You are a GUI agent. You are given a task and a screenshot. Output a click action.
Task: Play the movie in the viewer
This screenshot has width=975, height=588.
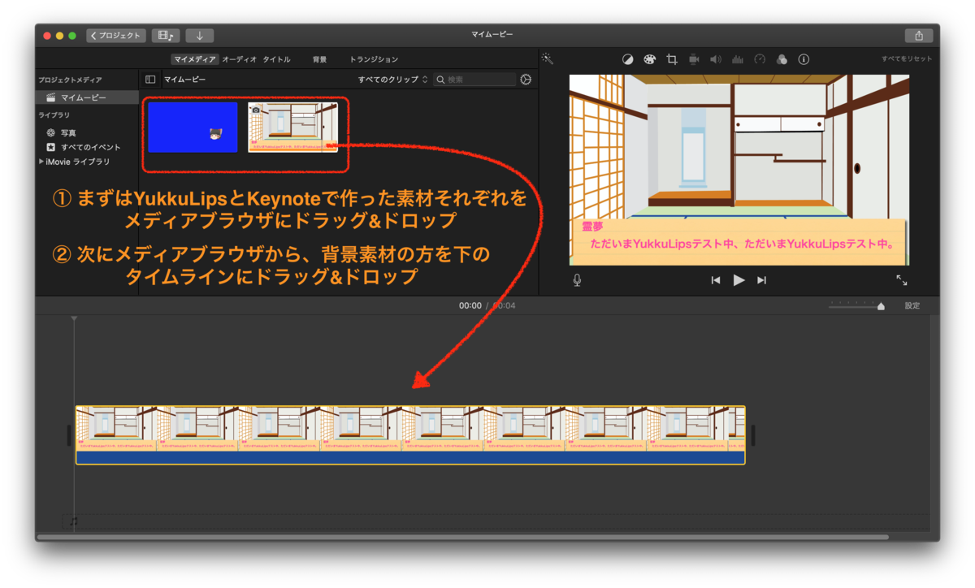click(x=739, y=280)
